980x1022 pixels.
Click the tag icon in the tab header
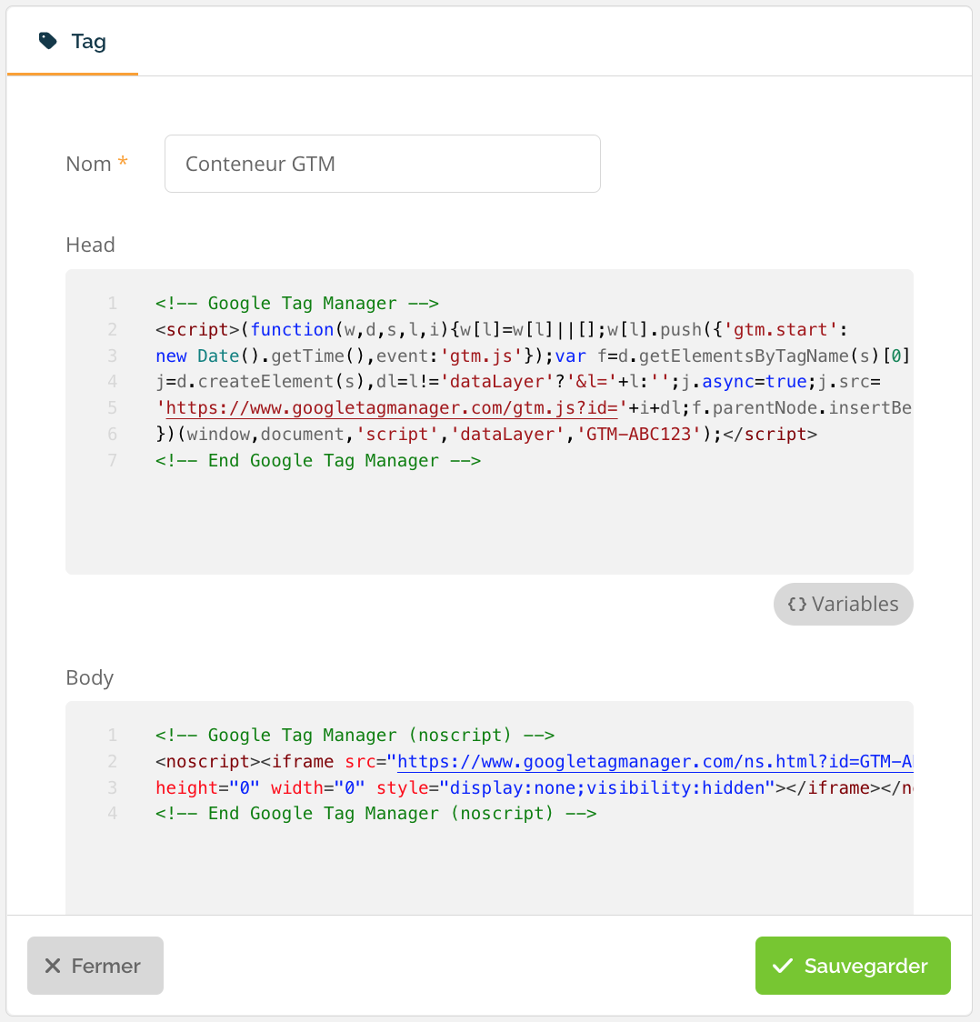(x=48, y=41)
